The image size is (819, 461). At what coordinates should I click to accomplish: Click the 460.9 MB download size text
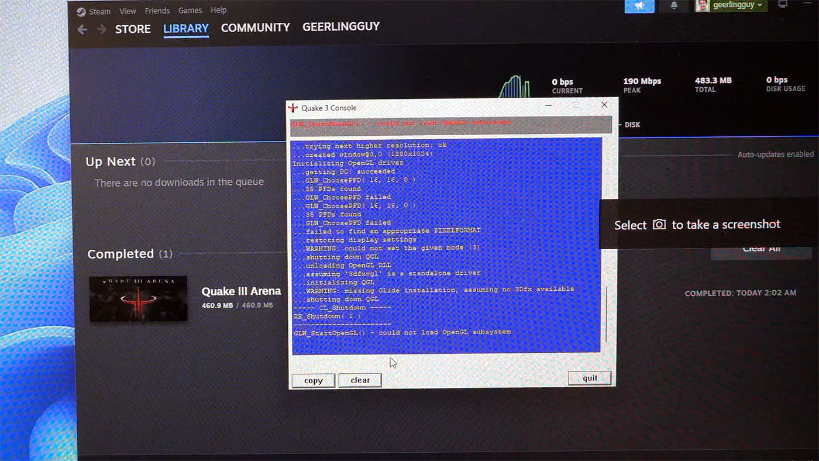238,306
